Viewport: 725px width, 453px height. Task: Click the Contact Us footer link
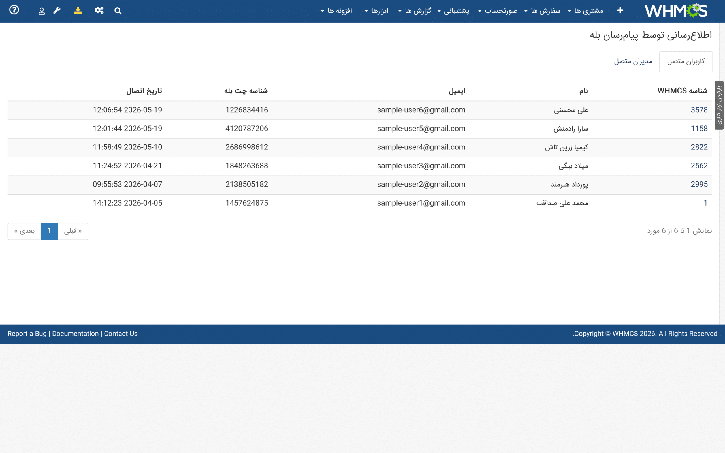pyautogui.click(x=121, y=334)
